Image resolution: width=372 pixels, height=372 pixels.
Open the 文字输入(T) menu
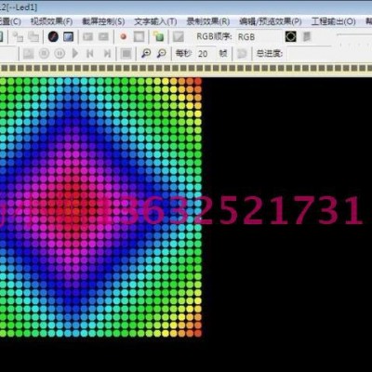(x=155, y=21)
